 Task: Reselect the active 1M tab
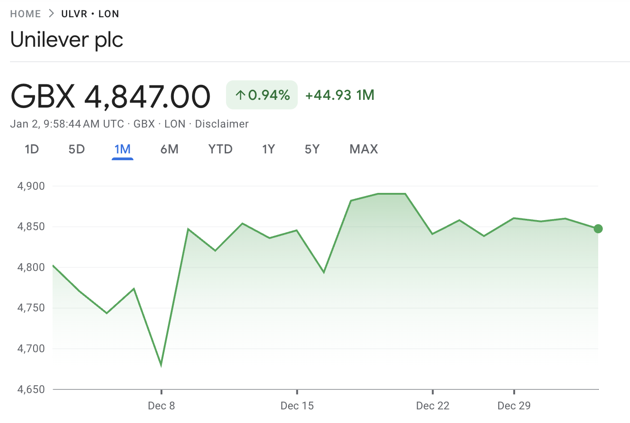(122, 149)
